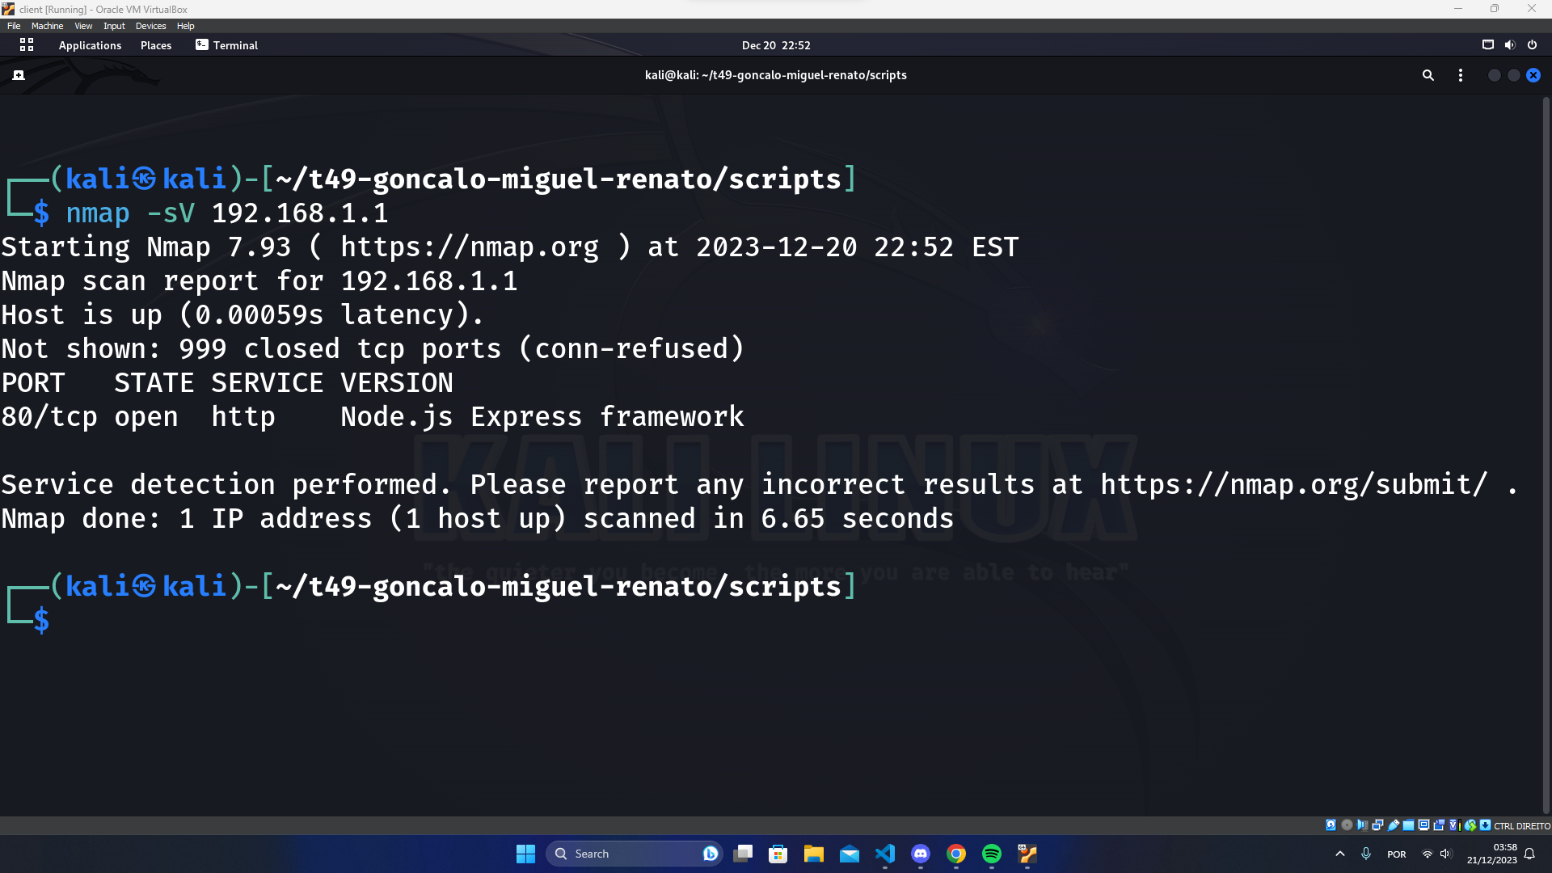Click the network connectivity icon in system tray
Image resolution: width=1552 pixels, height=873 pixels.
click(x=1425, y=853)
